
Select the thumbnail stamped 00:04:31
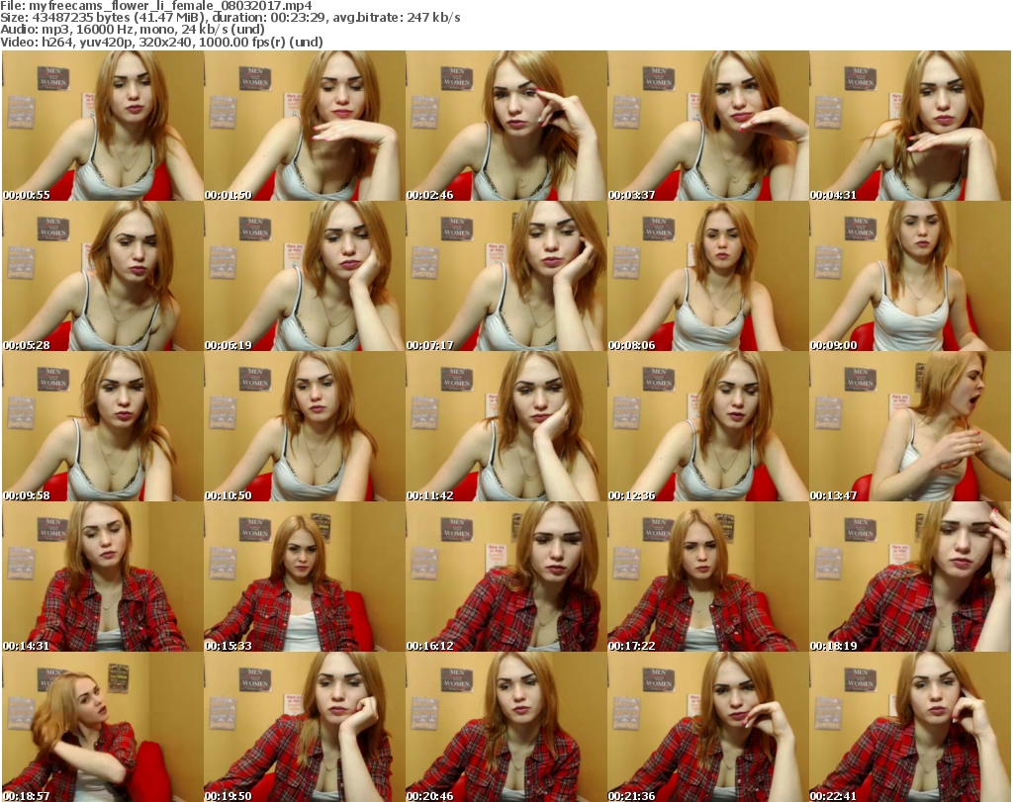(910, 126)
